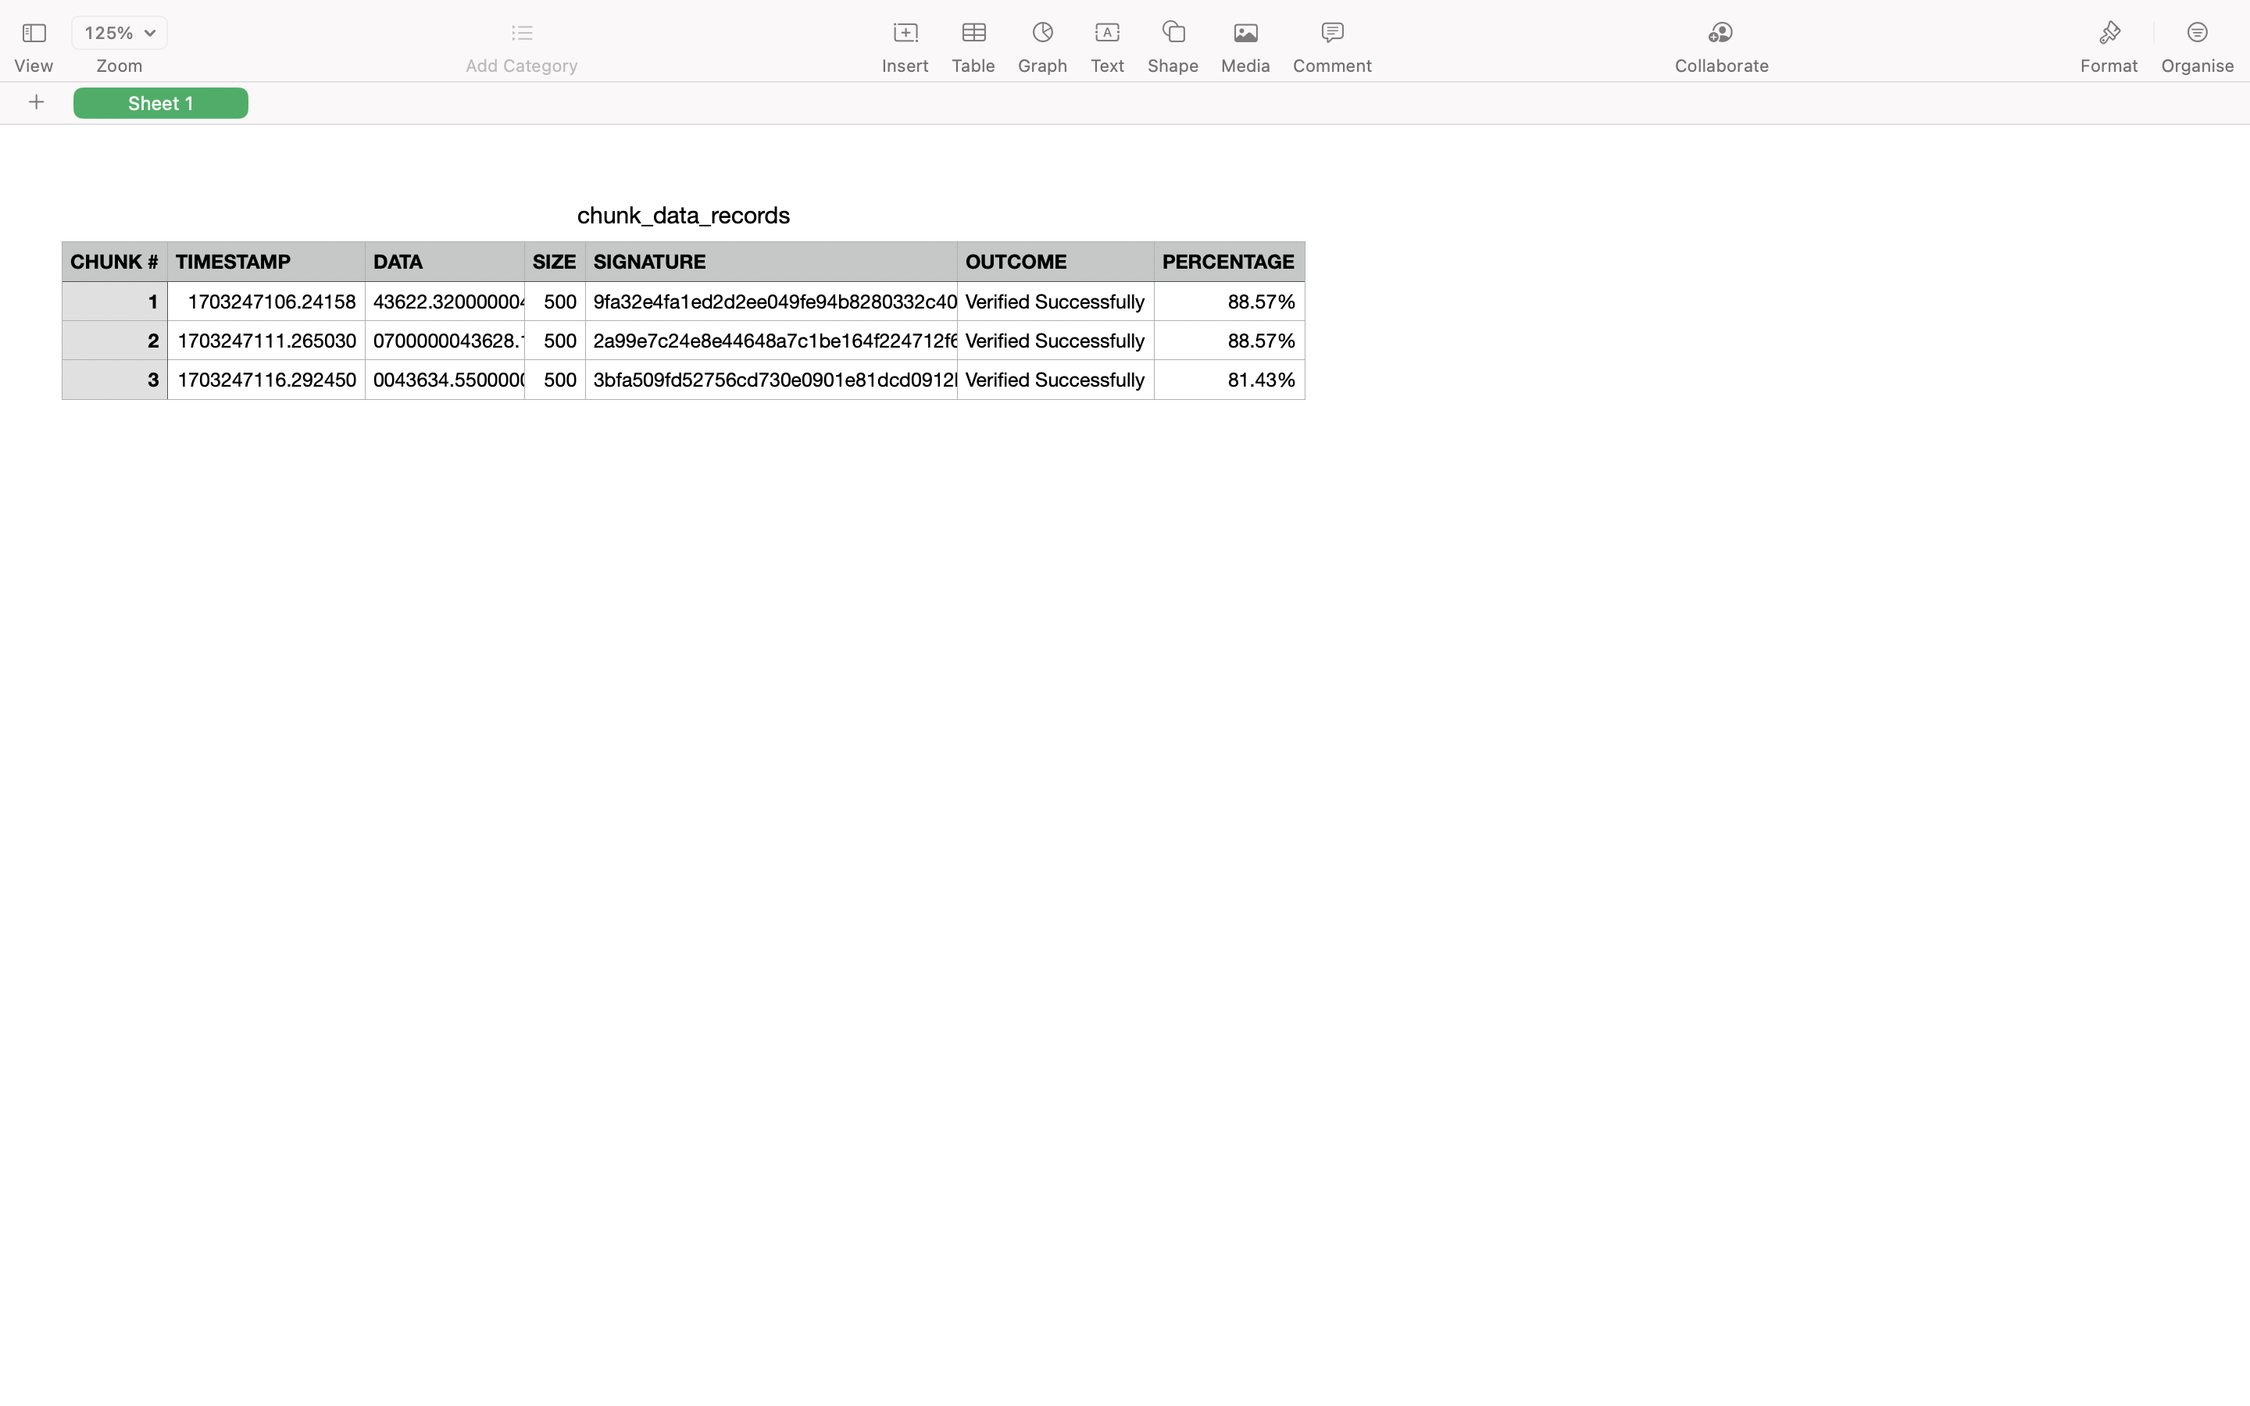The width and height of the screenshot is (2250, 1406).
Task: Open the Media picker
Action: 1245,34
